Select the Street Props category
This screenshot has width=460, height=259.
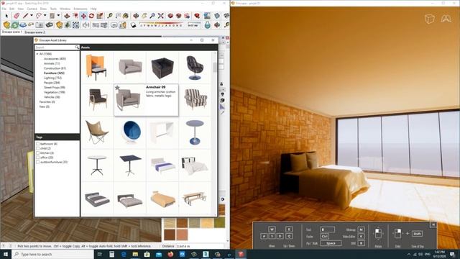point(55,88)
